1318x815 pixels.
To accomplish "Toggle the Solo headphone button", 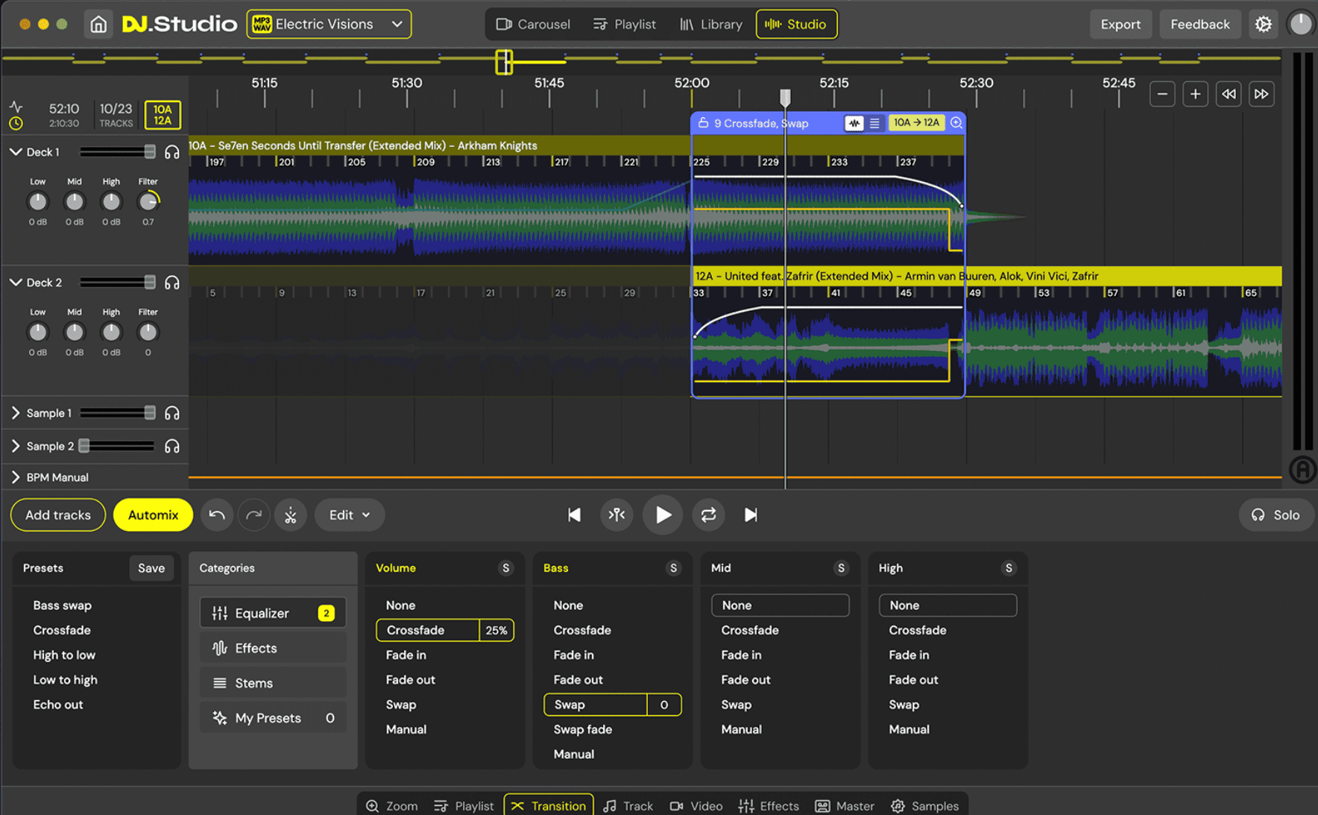I will (x=1276, y=515).
